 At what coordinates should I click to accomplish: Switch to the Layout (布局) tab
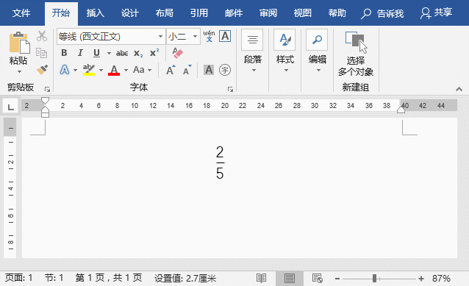pyautogui.click(x=165, y=13)
